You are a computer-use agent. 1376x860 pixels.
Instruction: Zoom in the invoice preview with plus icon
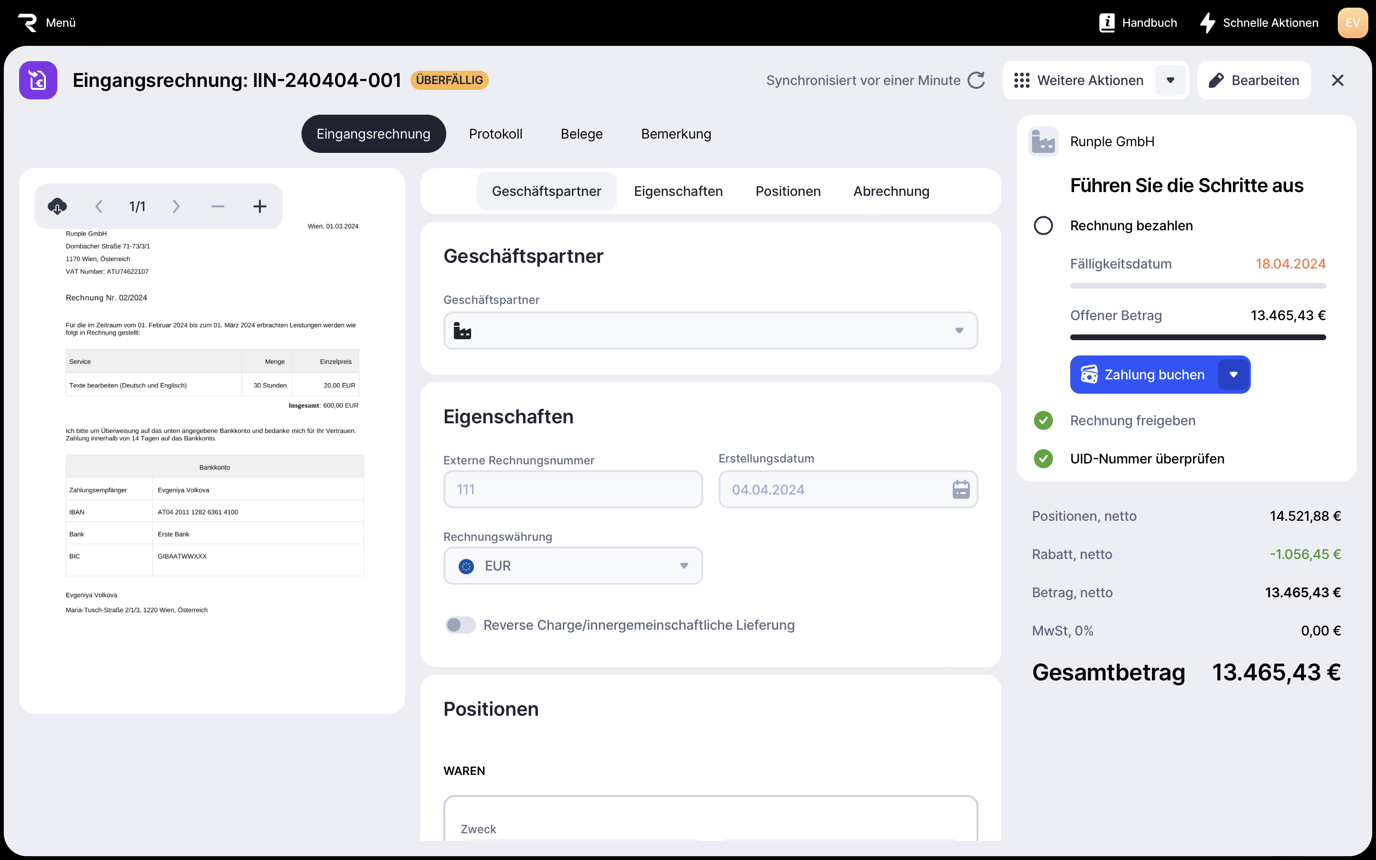259,206
